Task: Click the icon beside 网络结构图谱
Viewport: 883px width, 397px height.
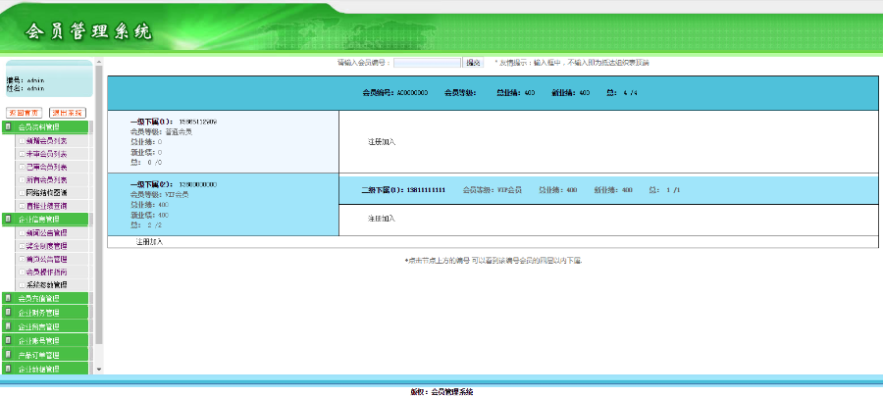Action: [x=22, y=193]
